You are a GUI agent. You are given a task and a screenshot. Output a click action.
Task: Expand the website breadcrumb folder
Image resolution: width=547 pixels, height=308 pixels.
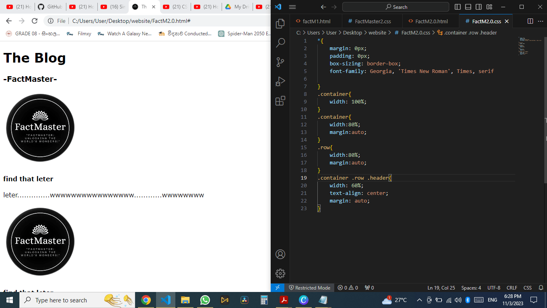[x=377, y=32]
